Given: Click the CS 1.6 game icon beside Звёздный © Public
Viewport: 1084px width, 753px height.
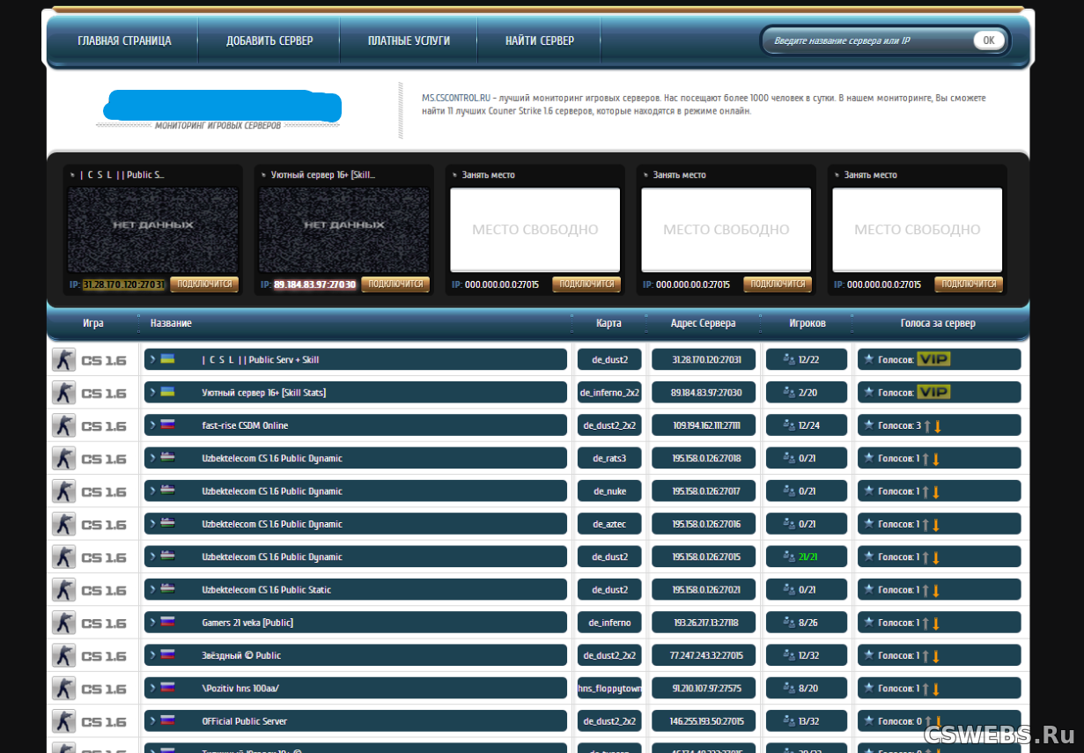Looking at the screenshot, I should [63, 655].
